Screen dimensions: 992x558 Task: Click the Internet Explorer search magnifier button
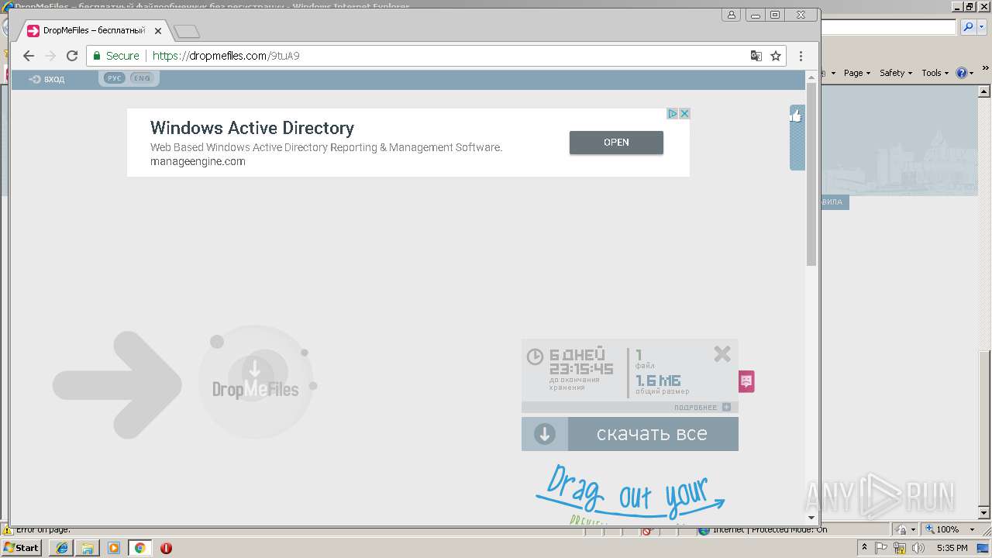(x=968, y=27)
